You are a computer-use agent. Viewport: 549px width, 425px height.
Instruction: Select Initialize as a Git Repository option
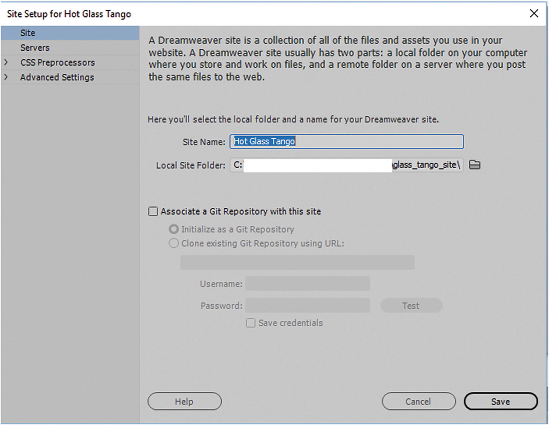[173, 229]
